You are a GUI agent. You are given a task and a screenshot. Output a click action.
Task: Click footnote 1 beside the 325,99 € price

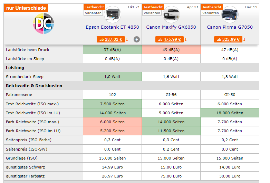point(244,40)
